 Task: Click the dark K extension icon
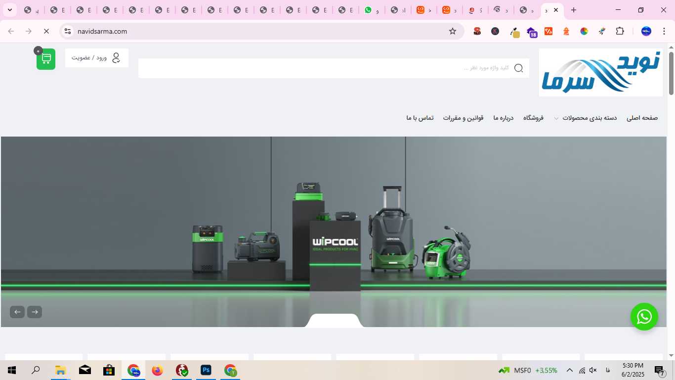tap(495, 31)
